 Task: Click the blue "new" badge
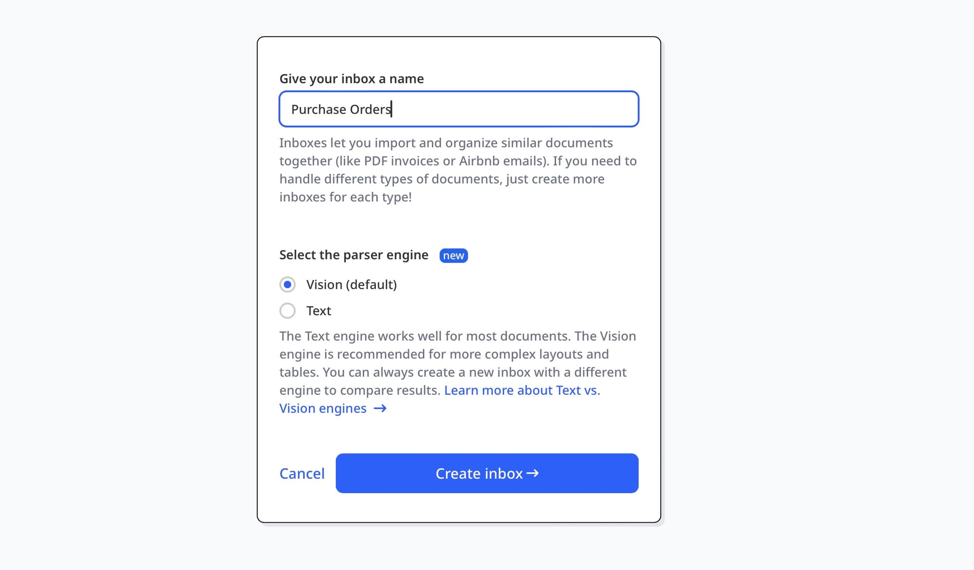point(453,256)
